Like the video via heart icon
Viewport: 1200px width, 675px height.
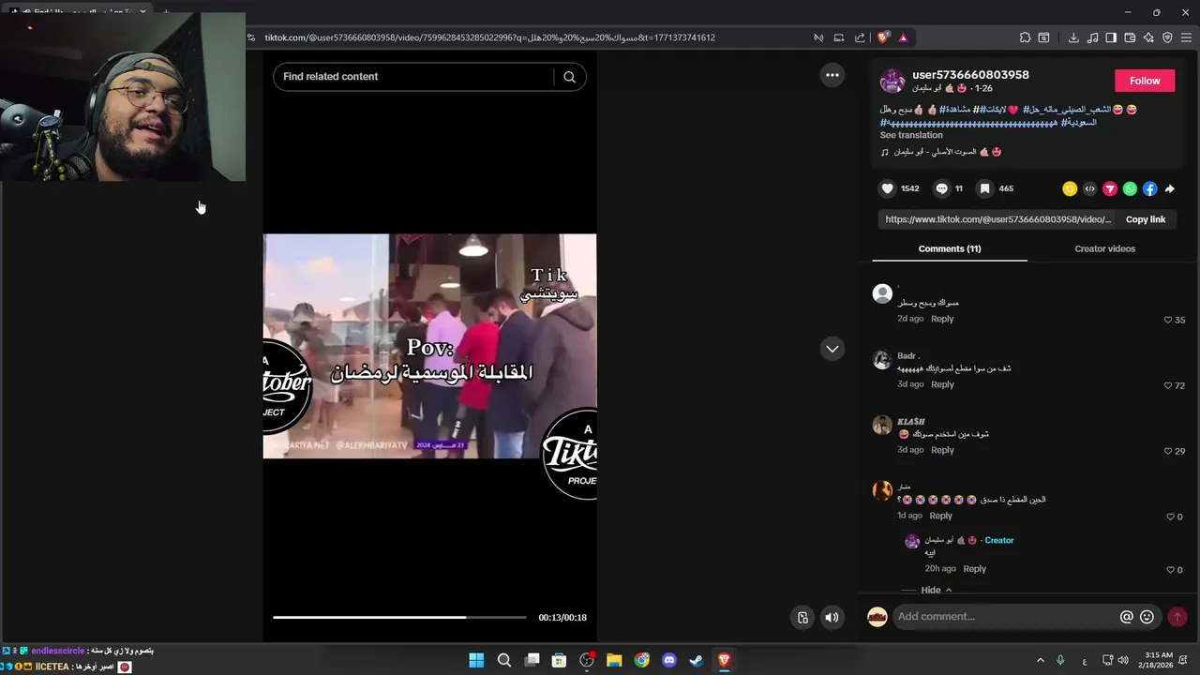887,188
